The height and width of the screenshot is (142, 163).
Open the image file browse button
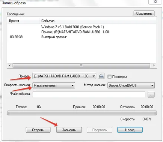coord(151,95)
